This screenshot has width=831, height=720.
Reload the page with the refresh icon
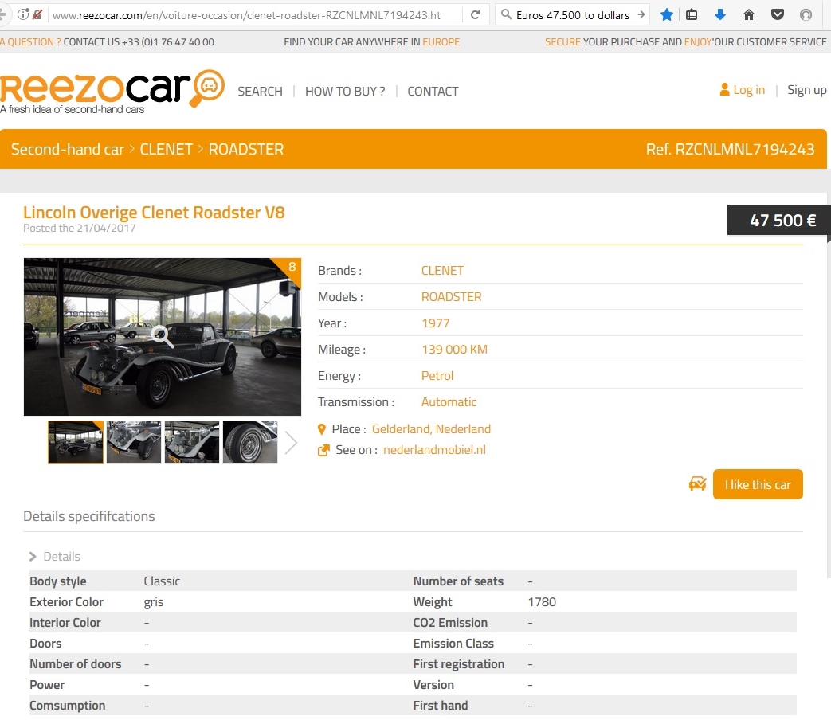click(x=476, y=15)
